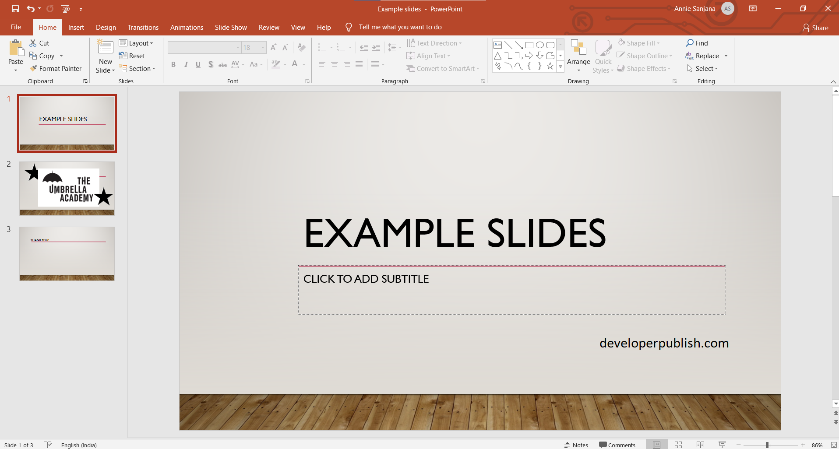Click the Notes button in the status bar
This screenshot has height=449, width=839.
(575, 445)
